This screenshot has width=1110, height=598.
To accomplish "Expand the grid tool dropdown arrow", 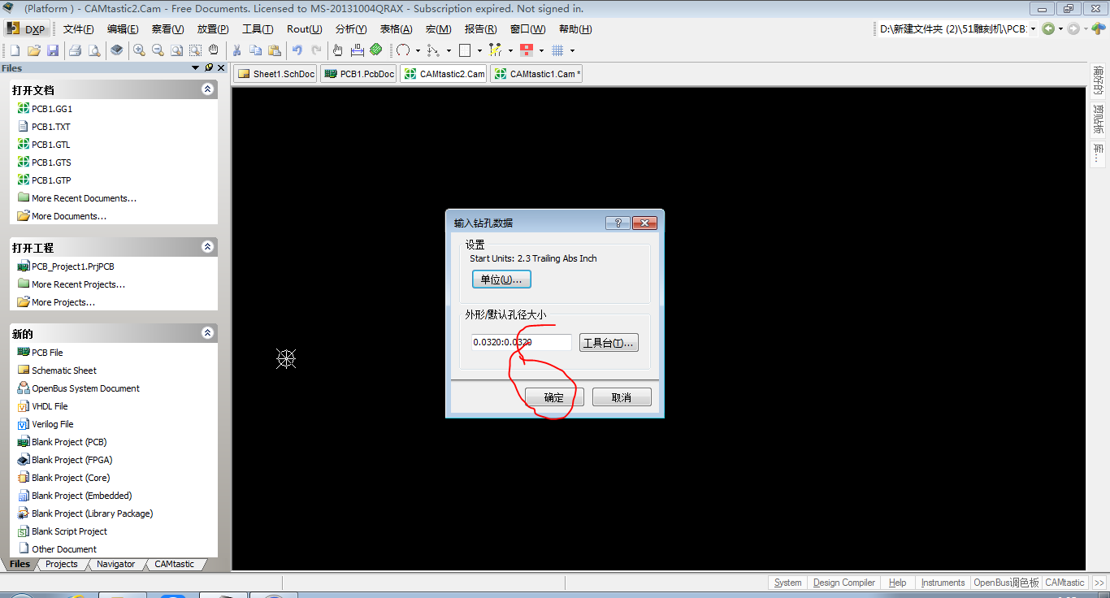I will [572, 50].
